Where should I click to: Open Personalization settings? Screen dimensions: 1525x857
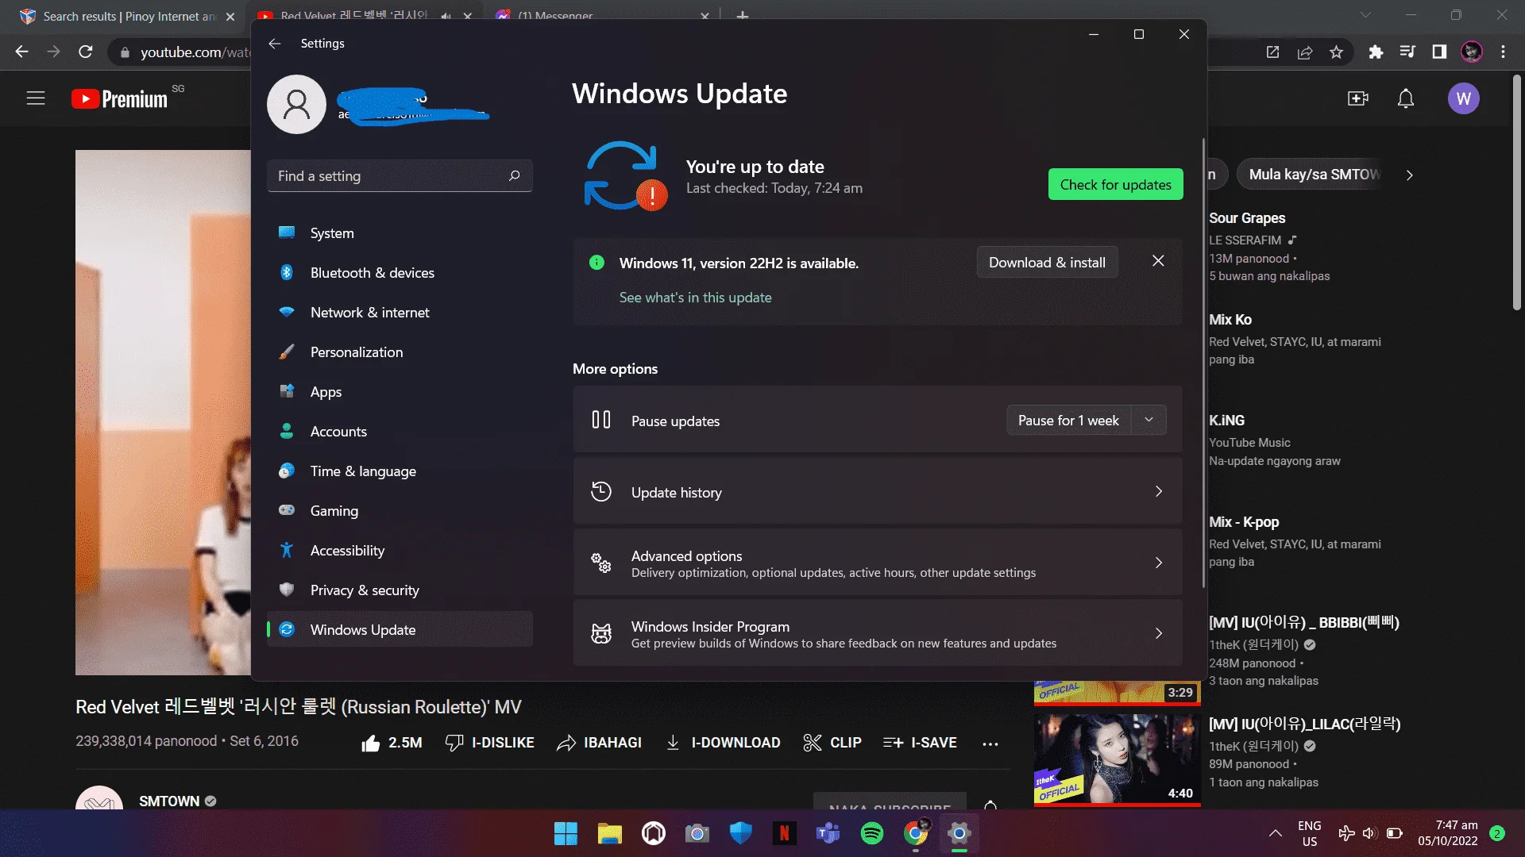click(400, 352)
